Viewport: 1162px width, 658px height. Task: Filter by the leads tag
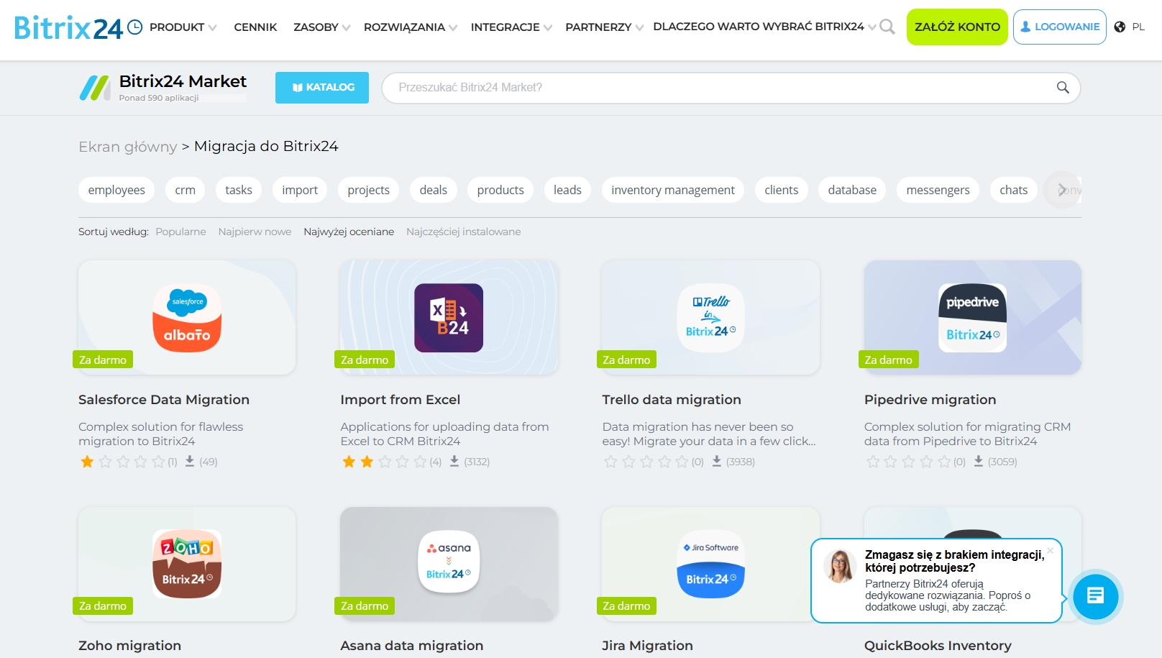(x=567, y=190)
